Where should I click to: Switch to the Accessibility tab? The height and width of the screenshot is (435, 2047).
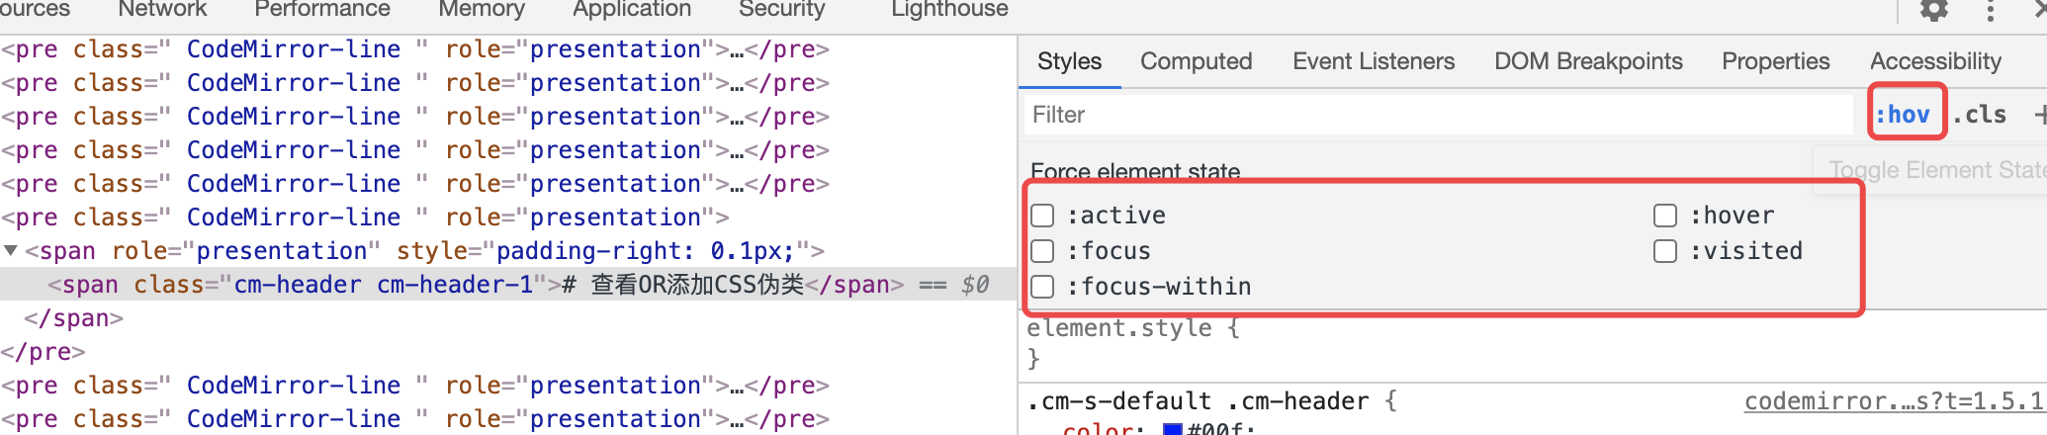(1935, 61)
